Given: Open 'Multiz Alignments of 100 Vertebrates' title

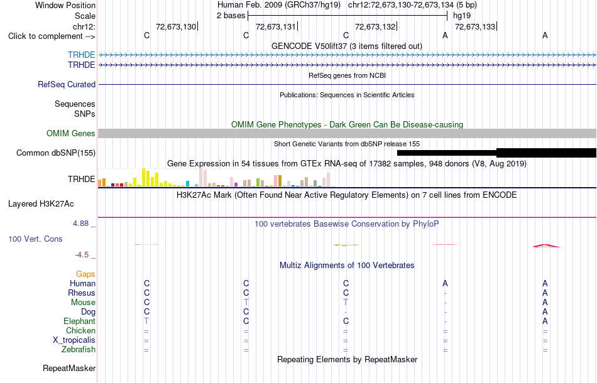Looking at the screenshot, I should coord(347,265).
